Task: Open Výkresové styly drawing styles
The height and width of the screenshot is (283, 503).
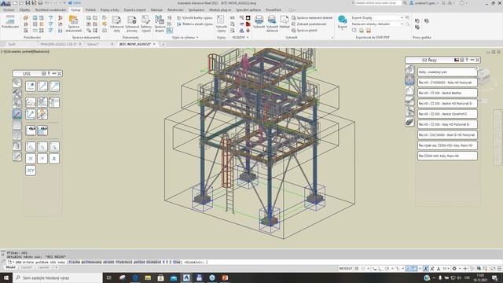Action: pos(117,24)
